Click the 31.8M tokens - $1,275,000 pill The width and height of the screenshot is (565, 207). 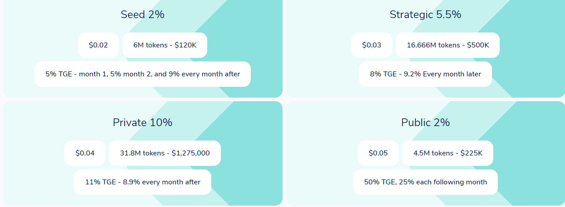[165, 153]
